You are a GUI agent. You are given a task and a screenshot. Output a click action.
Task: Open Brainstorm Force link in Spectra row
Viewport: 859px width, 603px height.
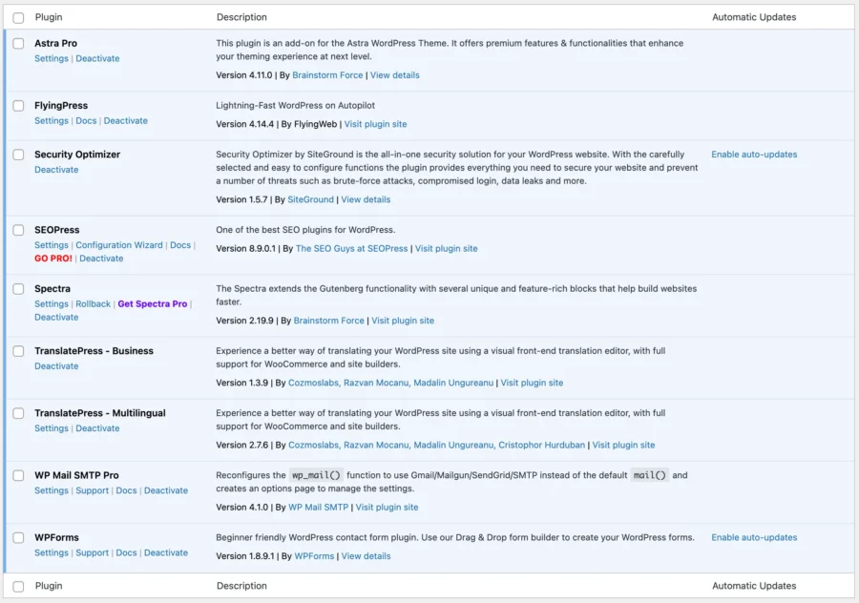328,321
